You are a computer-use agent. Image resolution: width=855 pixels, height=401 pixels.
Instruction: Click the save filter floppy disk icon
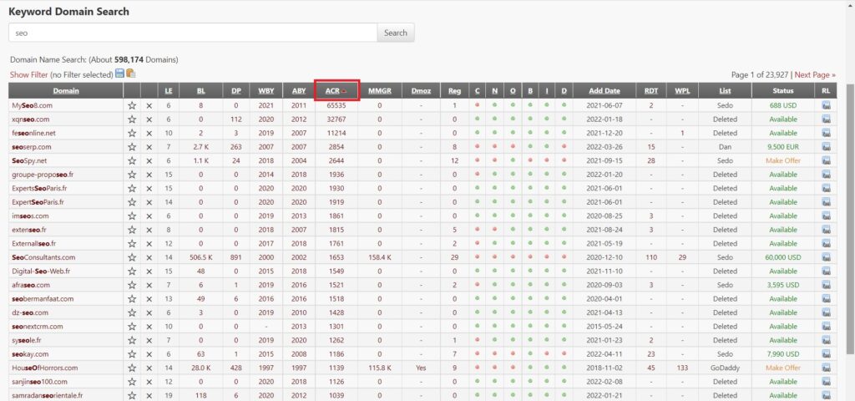pos(119,74)
